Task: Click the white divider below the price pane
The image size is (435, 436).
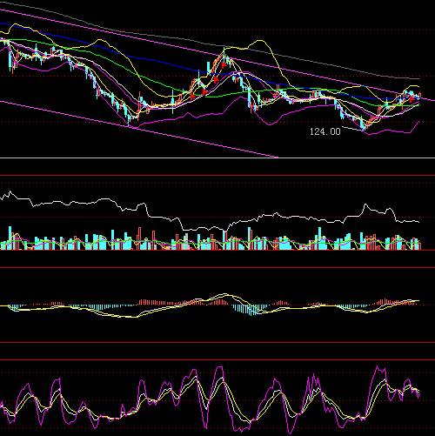Action: coord(217,158)
